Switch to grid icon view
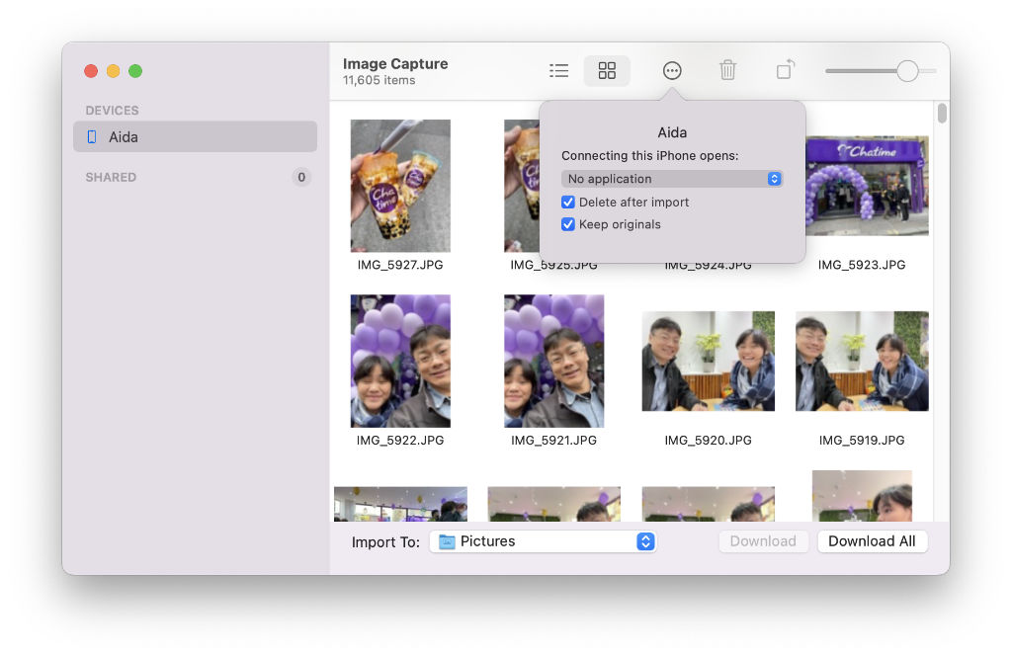Image resolution: width=1012 pixels, height=657 pixels. coord(607,70)
